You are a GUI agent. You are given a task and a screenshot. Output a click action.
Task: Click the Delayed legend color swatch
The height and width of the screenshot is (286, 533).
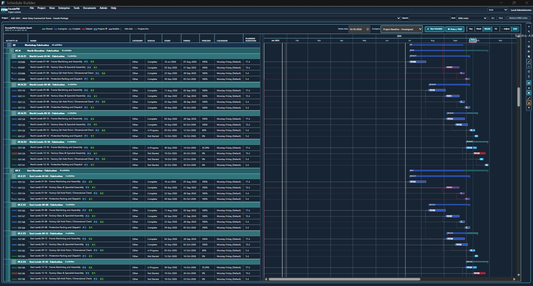[x=83, y=29]
